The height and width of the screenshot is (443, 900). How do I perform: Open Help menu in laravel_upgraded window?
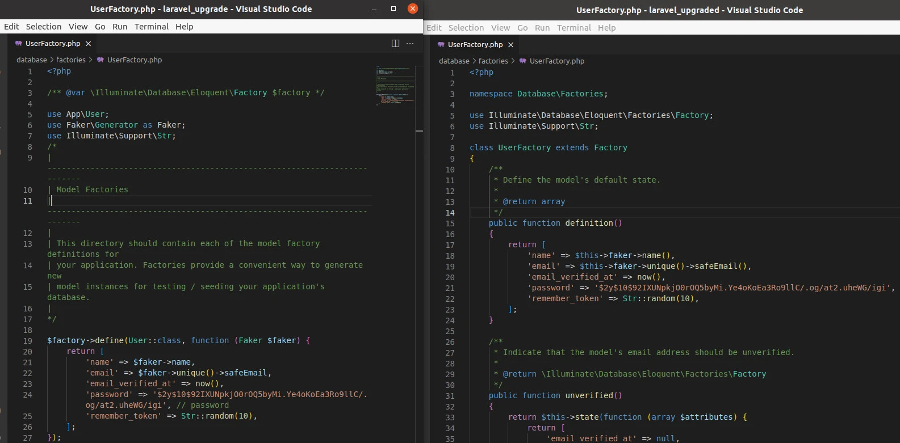(606, 28)
